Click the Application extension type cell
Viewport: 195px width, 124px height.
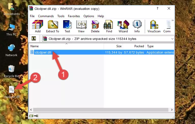160,52
